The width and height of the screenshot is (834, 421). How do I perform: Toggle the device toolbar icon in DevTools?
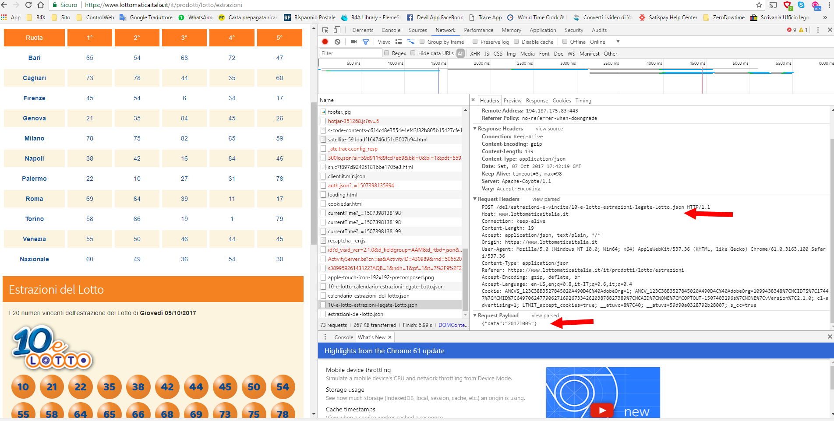(337, 30)
